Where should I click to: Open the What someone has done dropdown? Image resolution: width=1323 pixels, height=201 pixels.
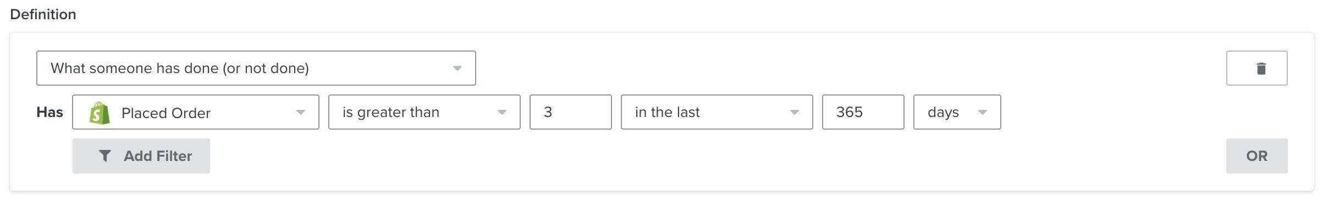click(256, 68)
